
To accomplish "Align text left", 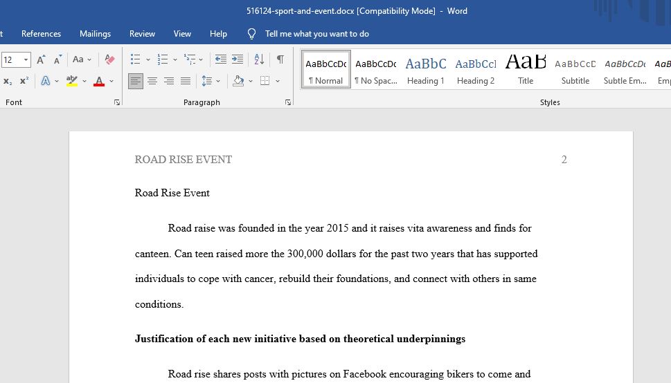I will (x=136, y=81).
